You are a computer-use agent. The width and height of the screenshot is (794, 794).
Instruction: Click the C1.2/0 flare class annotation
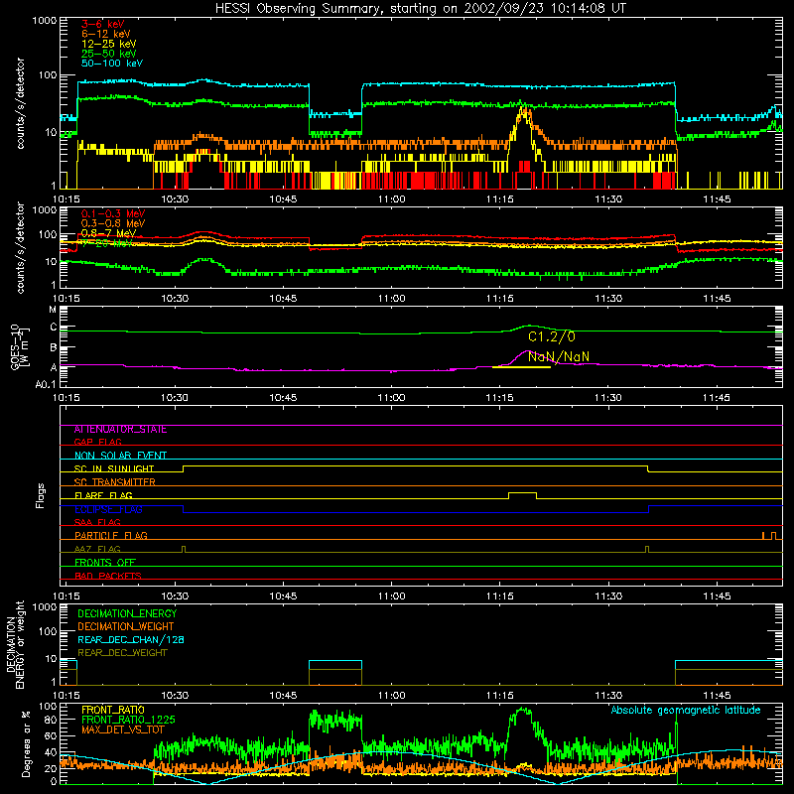(552, 336)
